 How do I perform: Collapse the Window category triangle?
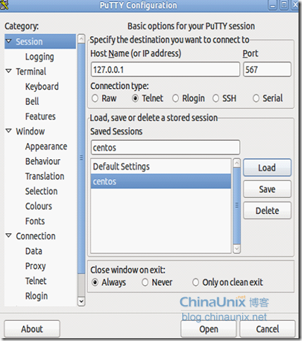(8, 130)
